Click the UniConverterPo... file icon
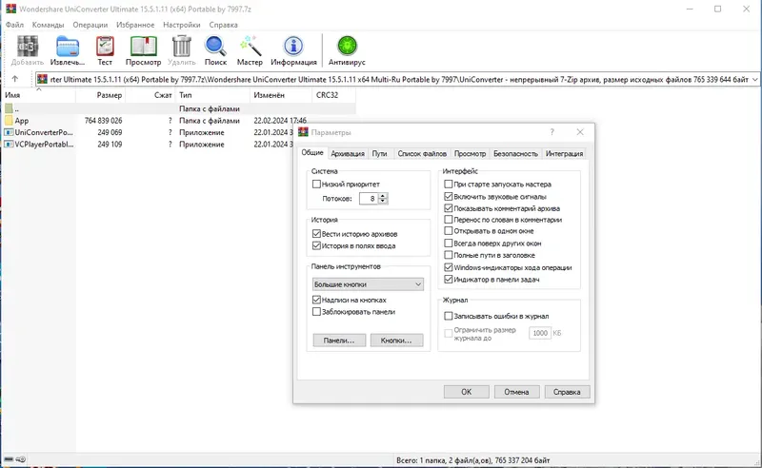 pos(9,132)
